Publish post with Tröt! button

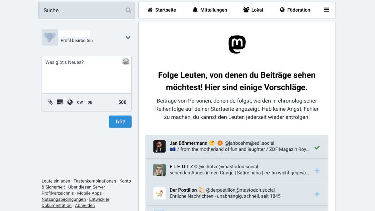pyautogui.click(x=120, y=122)
